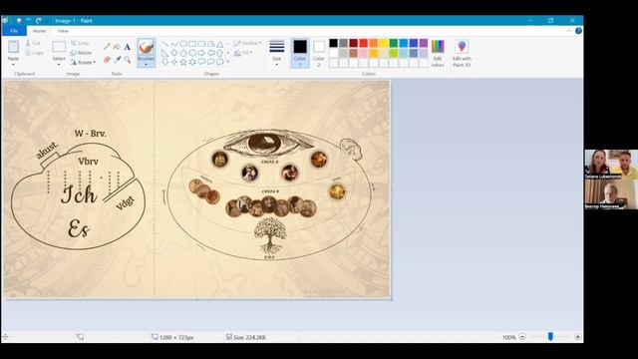Open Edit with Paint 3D
The width and height of the screenshot is (638, 359).
tap(462, 53)
